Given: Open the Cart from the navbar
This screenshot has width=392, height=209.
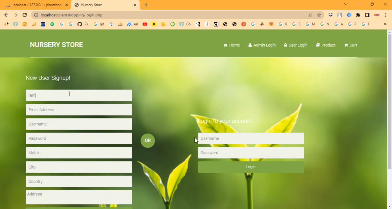Looking at the screenshot, I should pyautogui.click(x=350, y=45).
